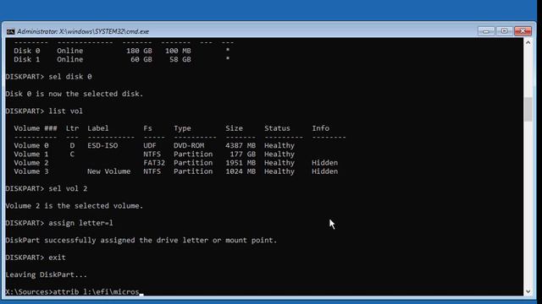The width and height of the screenshot is (542, 304).
Task: Click 'Volume 2 is the selected volume.' line
Action: tap(75, 206)
